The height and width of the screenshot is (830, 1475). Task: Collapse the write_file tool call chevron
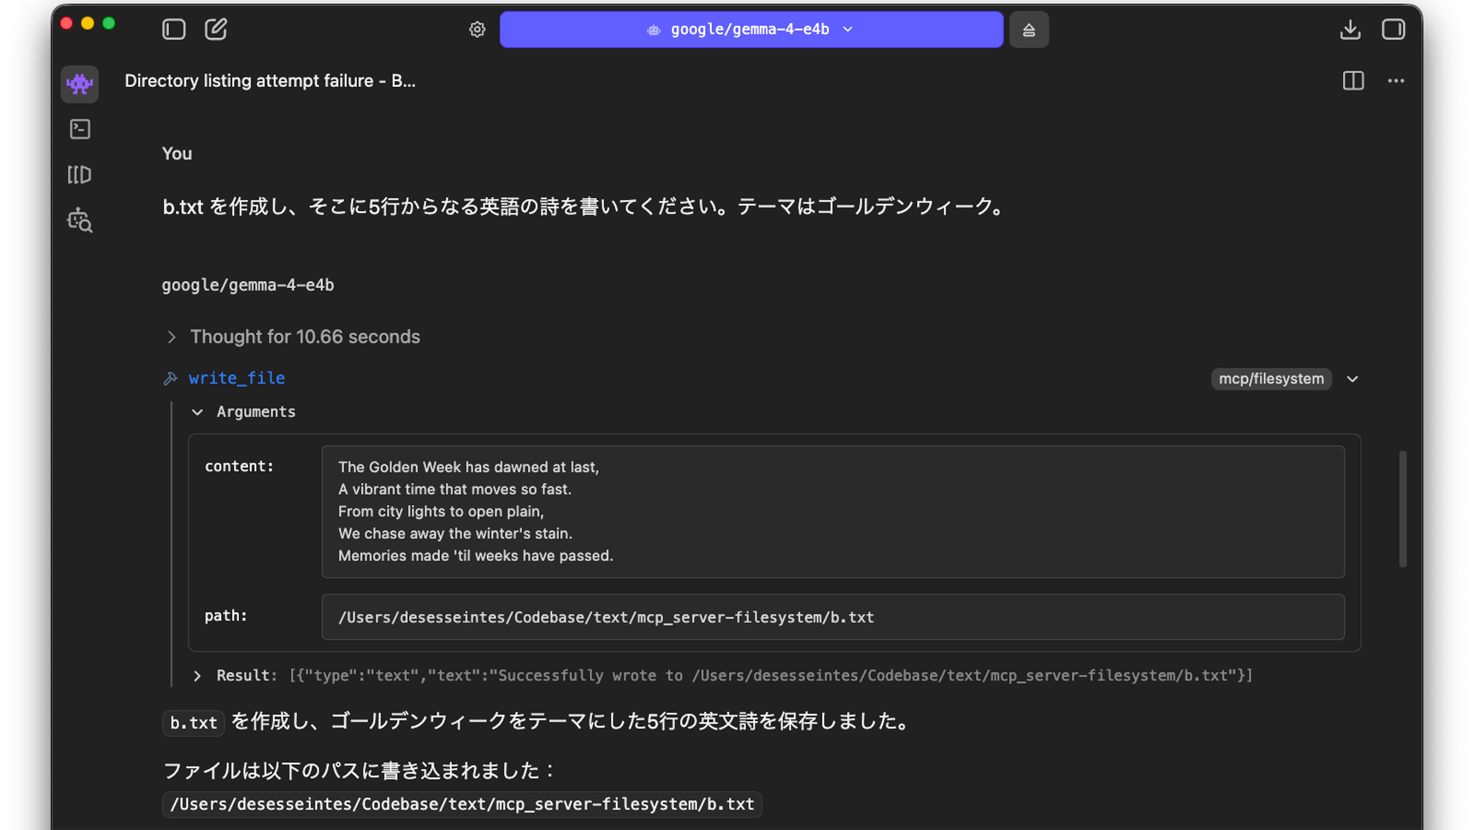pyautogui.click(x=1352, y=379)
